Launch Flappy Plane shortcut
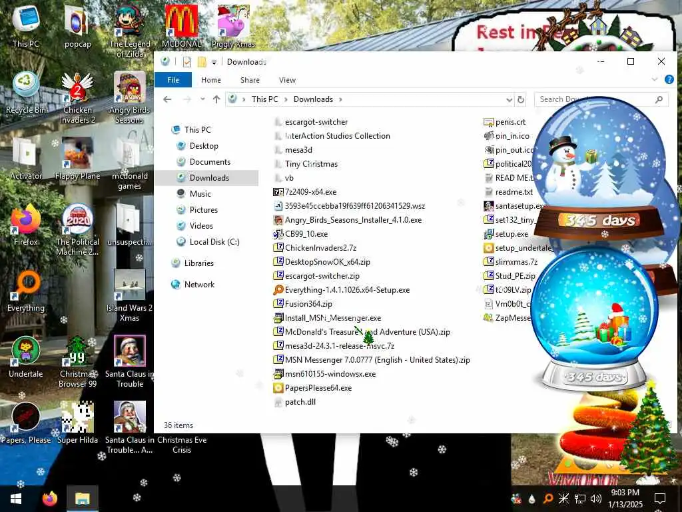The height and width of the screenshot is (512, 682). click(x=77, y=159)
